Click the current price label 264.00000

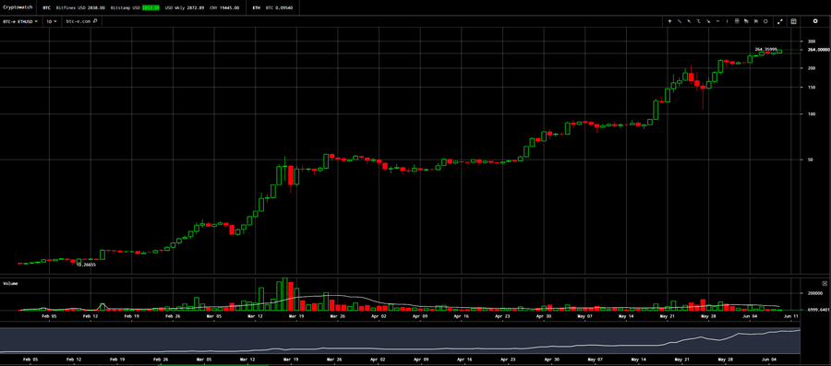pyautogui.click(x=818, y=50)
